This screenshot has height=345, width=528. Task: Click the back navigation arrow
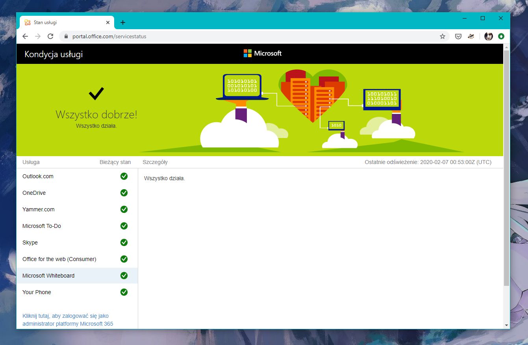pos(25,36)
